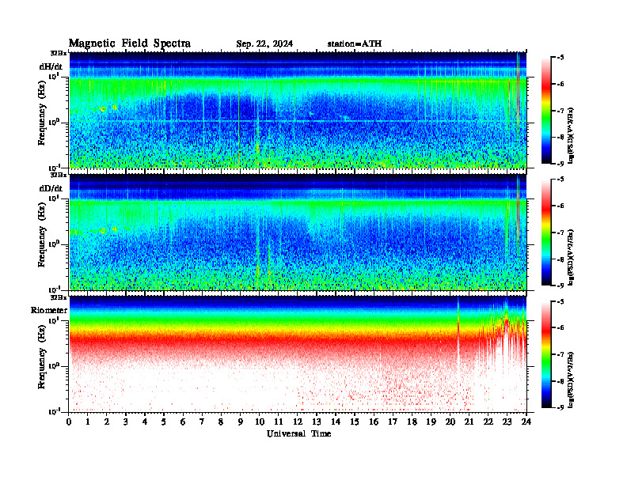Click the hour 9 tick label on the time axis

241,422
